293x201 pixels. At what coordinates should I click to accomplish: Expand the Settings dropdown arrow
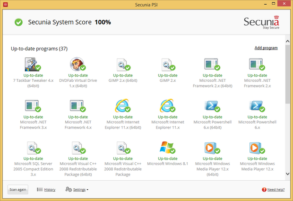[x=87, y=190]
